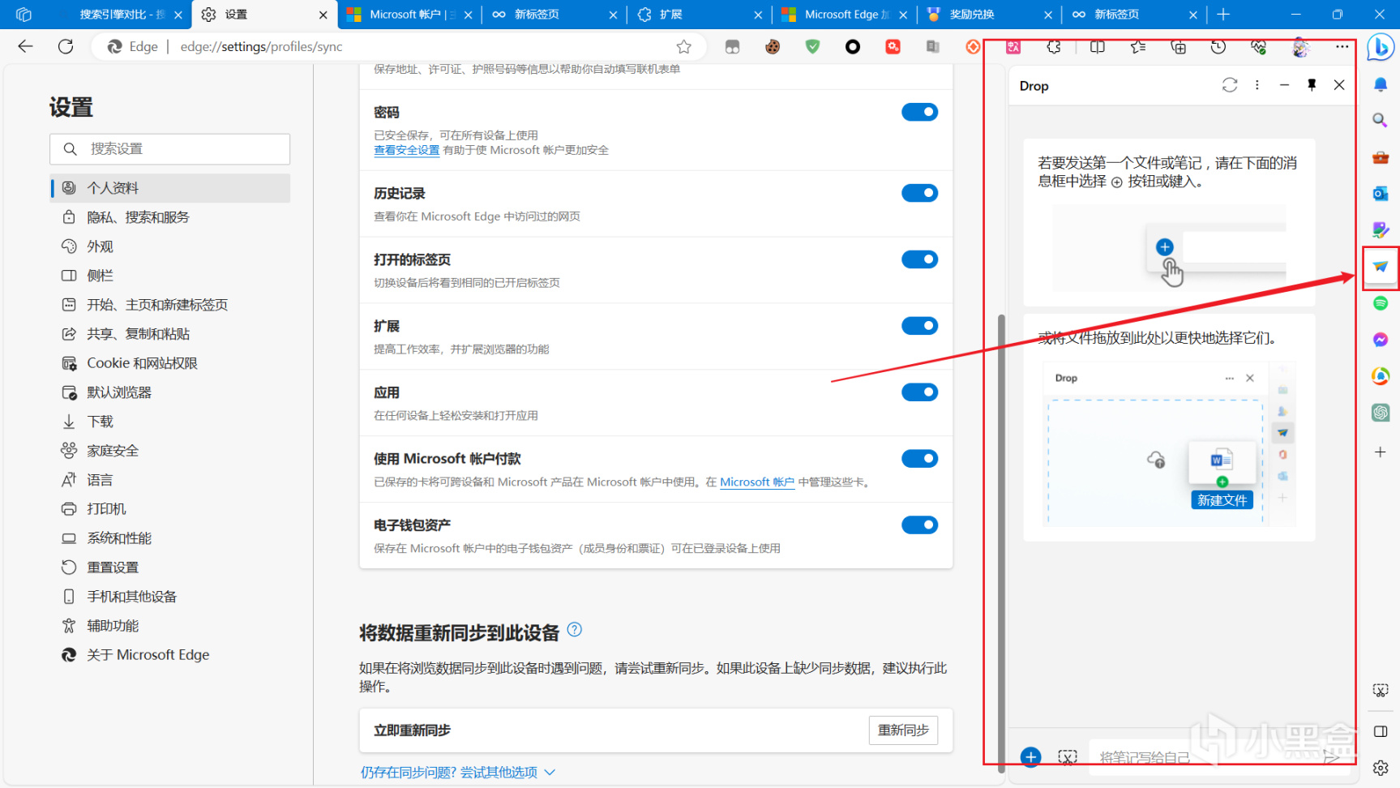Add this page to favorites star

click(684, 47)
